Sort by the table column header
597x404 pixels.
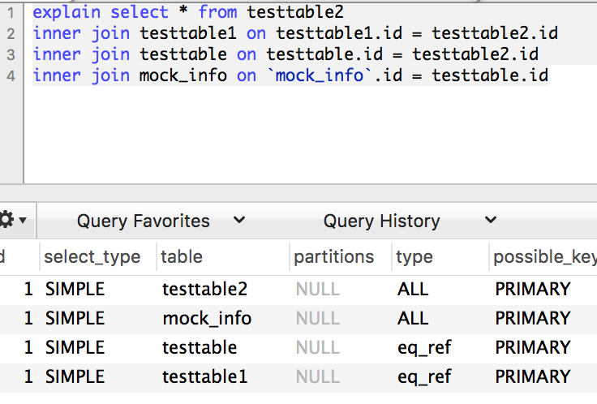click(x=182, y=257)
